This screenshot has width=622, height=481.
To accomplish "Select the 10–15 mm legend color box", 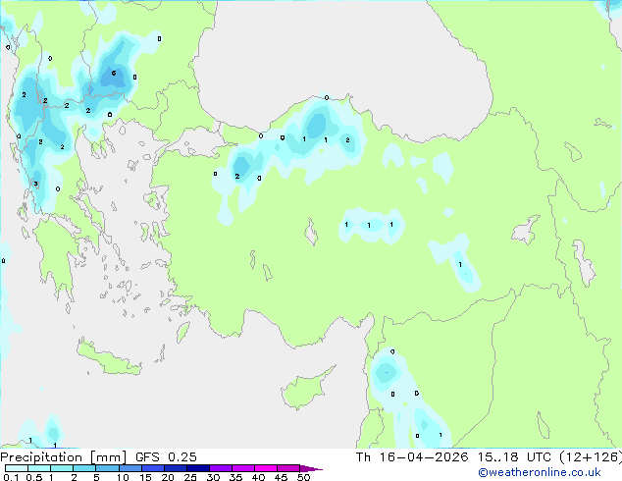I will pos(130,468).
